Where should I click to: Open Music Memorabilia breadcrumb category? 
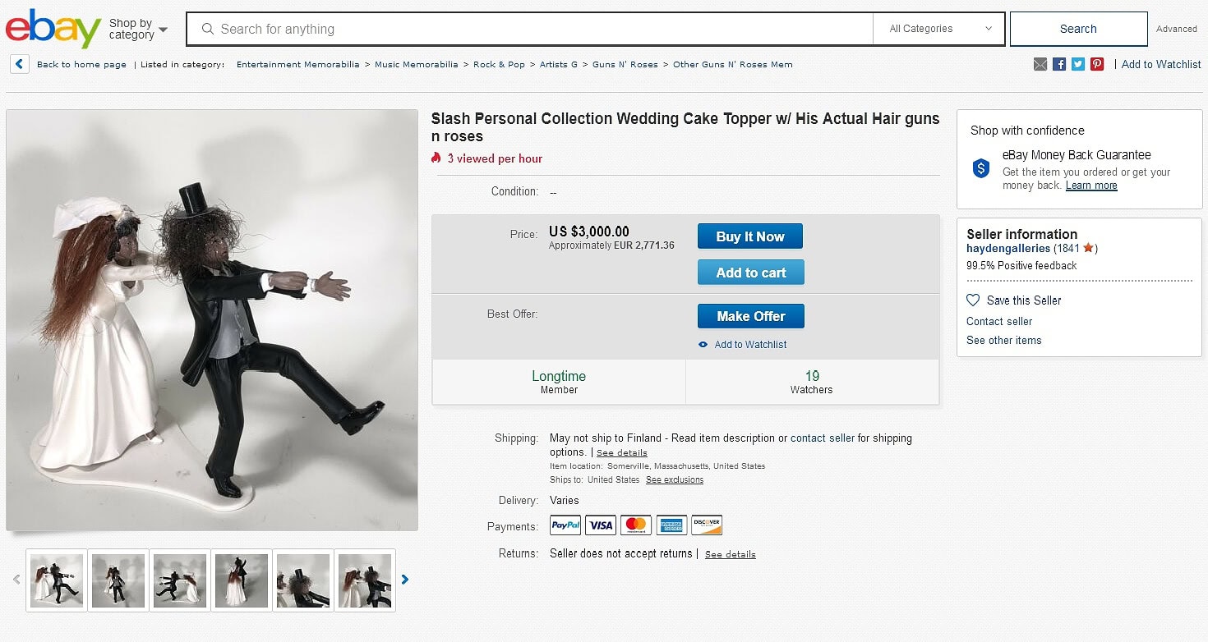click(416, 64)
